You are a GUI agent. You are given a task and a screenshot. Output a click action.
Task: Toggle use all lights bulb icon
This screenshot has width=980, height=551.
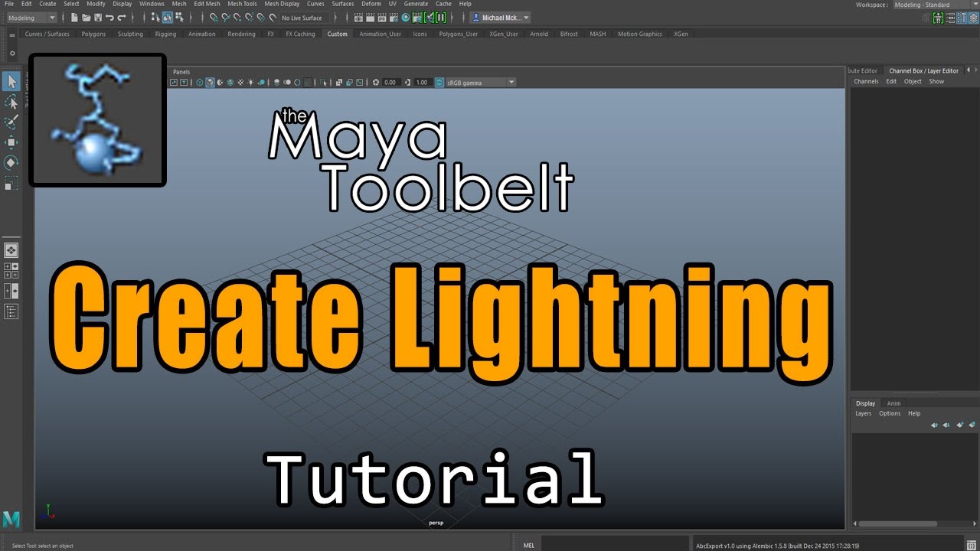click(251, 83)
